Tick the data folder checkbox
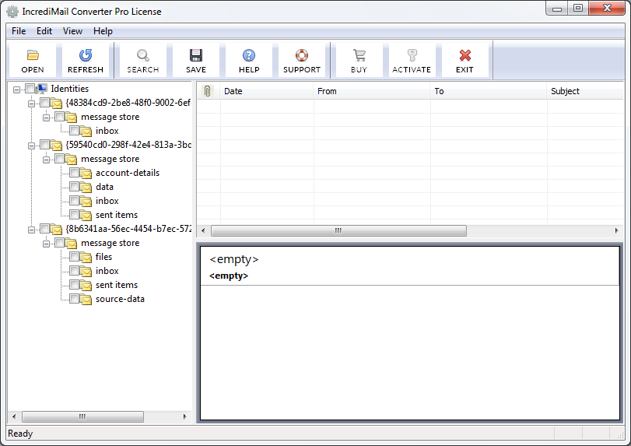Image resolution: width=631 pixels, height=446 pixels. (x=74, y=186)
